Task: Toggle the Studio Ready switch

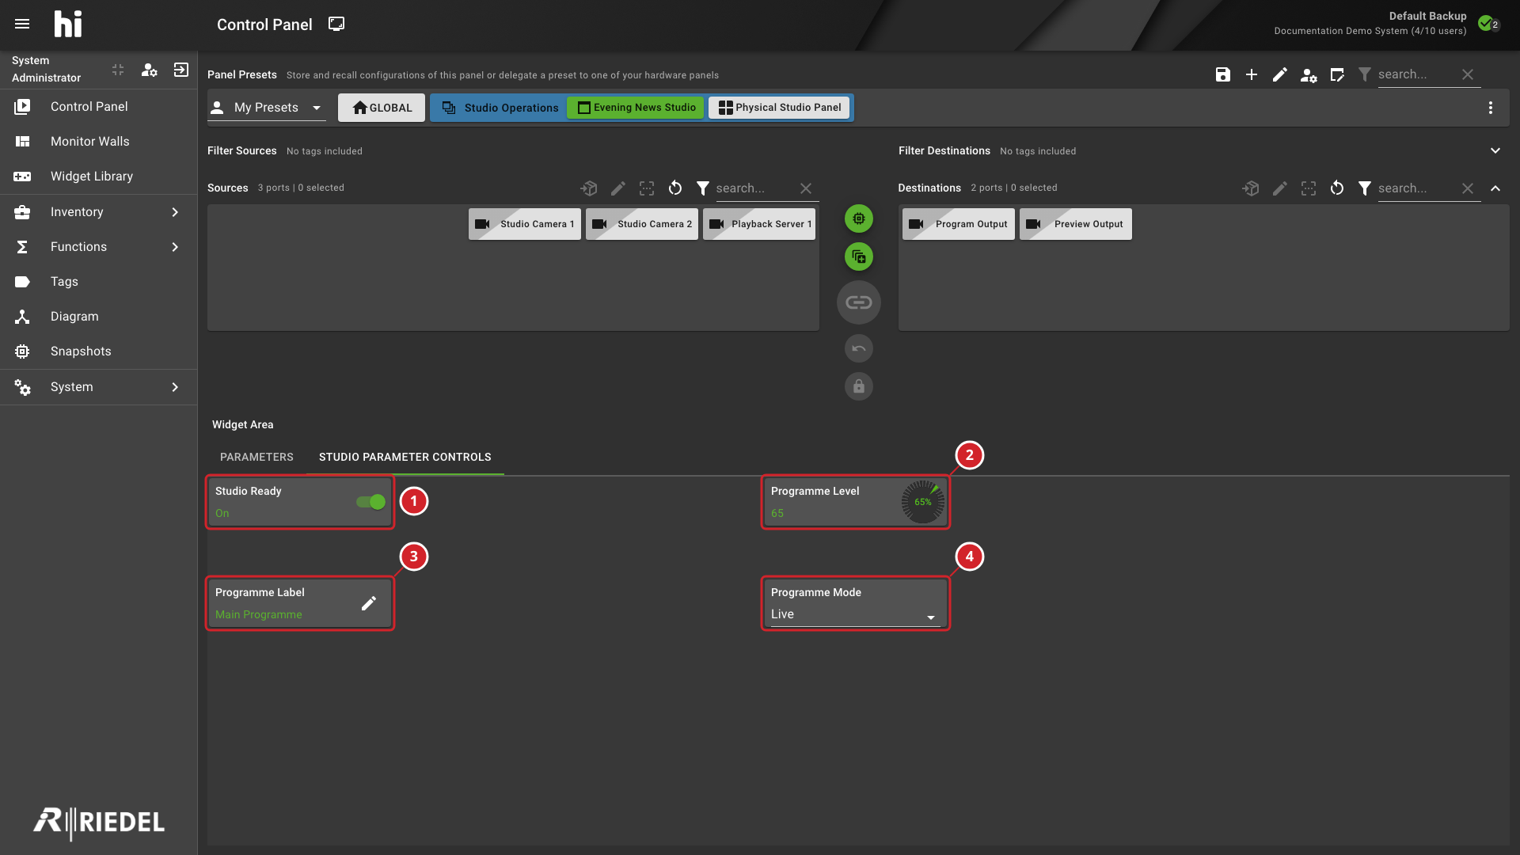Action: tap(370, 502)
